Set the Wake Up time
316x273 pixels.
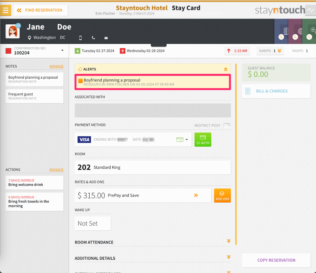[93, 224]
